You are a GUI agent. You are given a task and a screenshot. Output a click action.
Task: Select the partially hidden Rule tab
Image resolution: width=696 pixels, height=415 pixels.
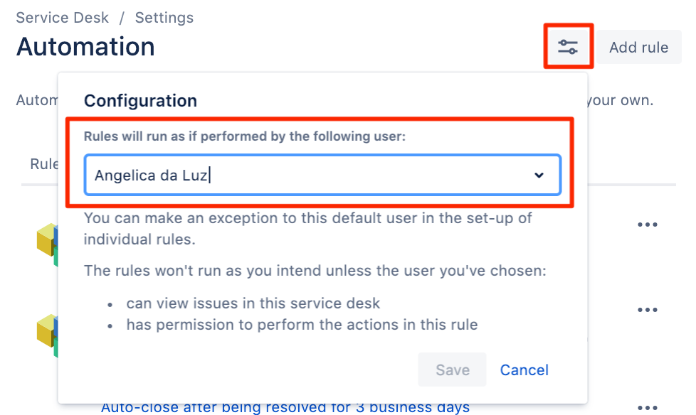pos(43,164)
